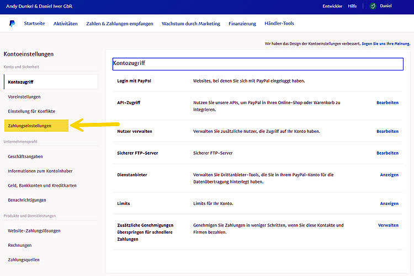
Task: Click the Daniel account name
Action: coord(385,6)
